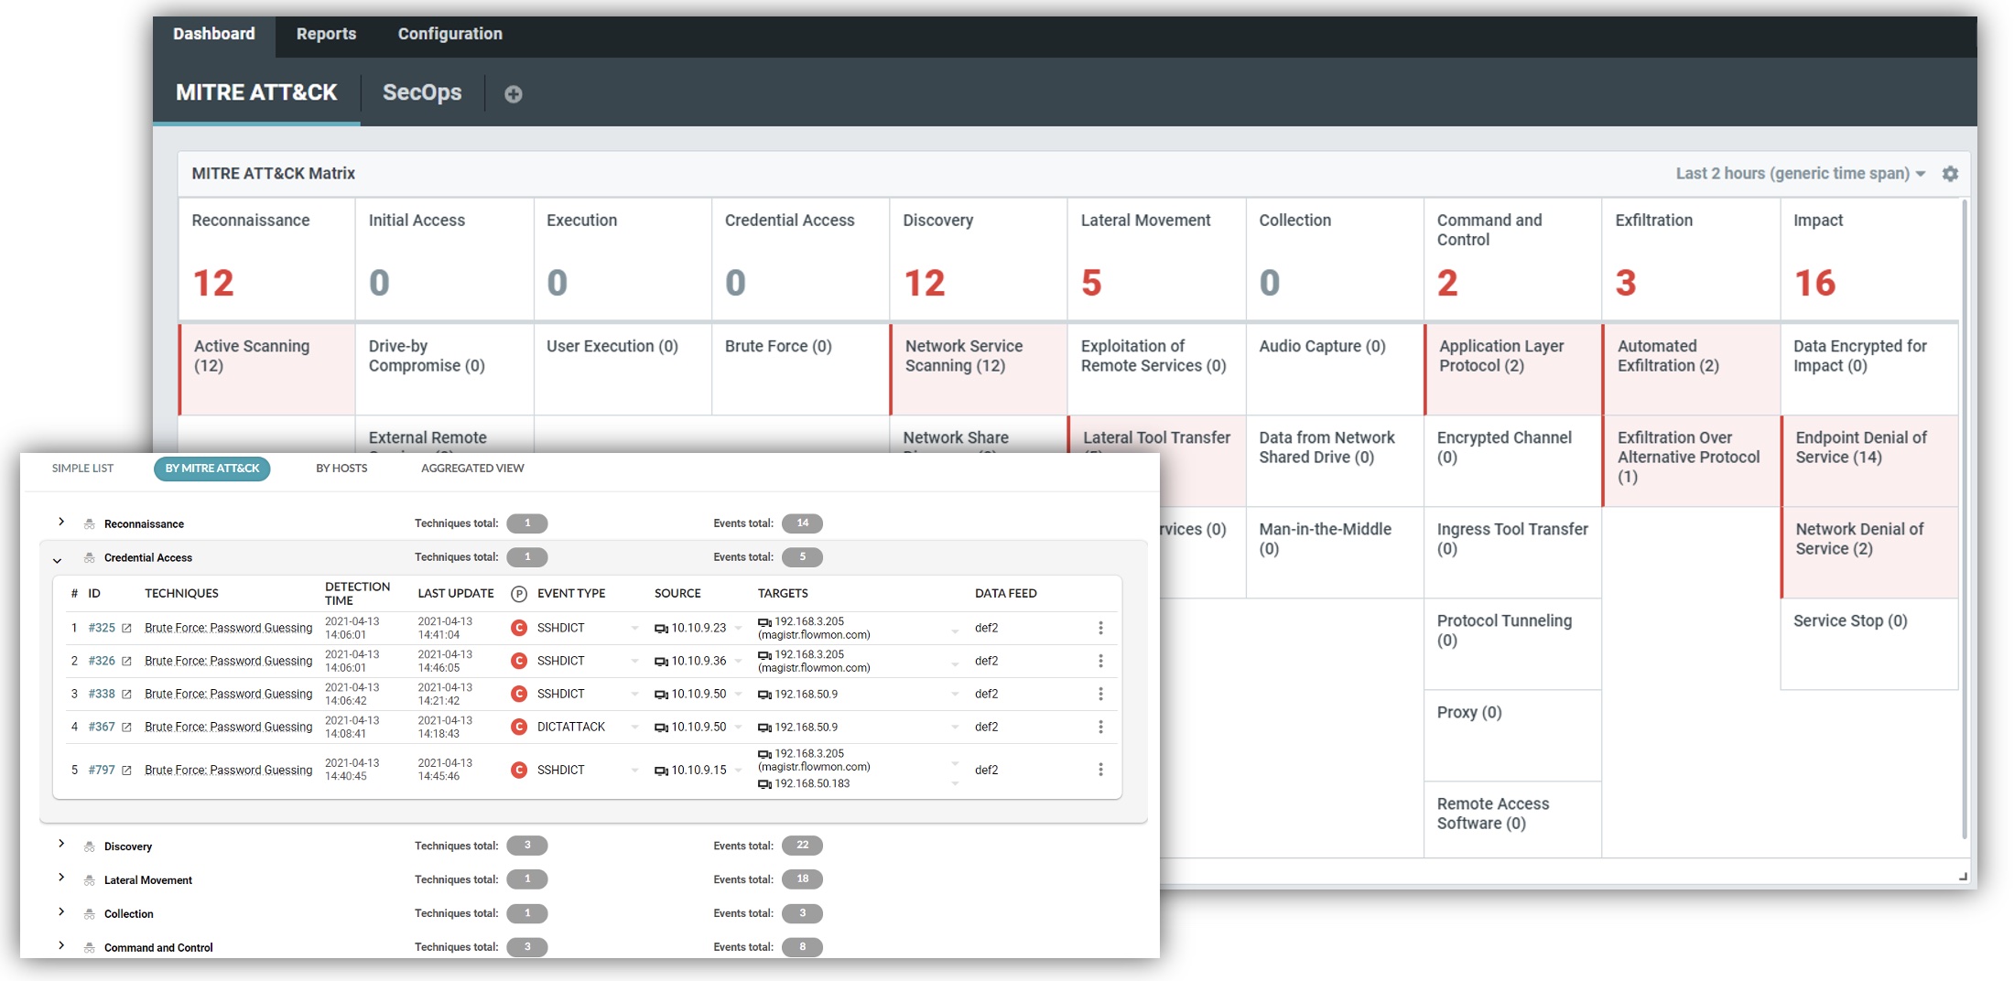Open the three-dot menu for event #326
2014x981 pixels.
tap(1100, 661)
